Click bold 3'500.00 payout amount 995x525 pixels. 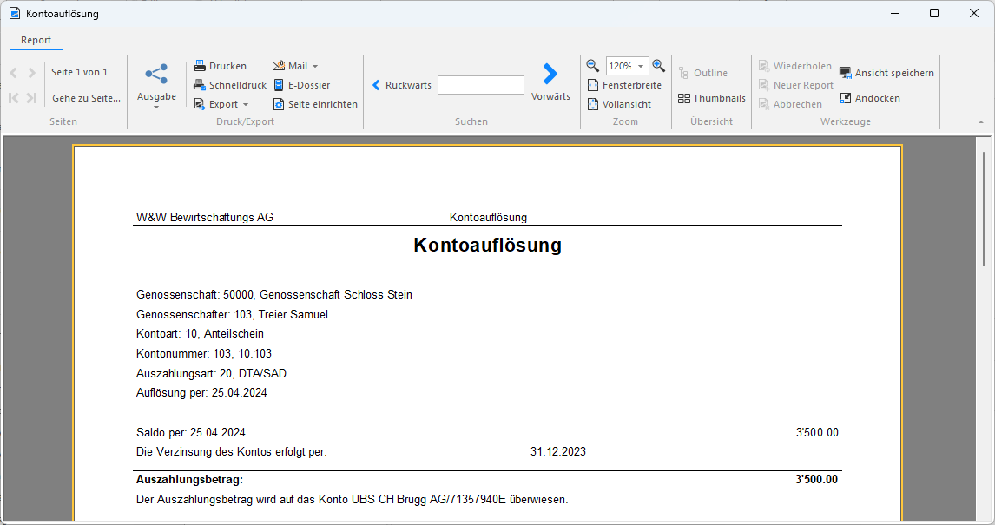tap(817, 479)
